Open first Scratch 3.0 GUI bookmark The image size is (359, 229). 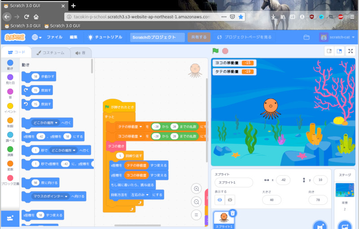pos(23,26)
